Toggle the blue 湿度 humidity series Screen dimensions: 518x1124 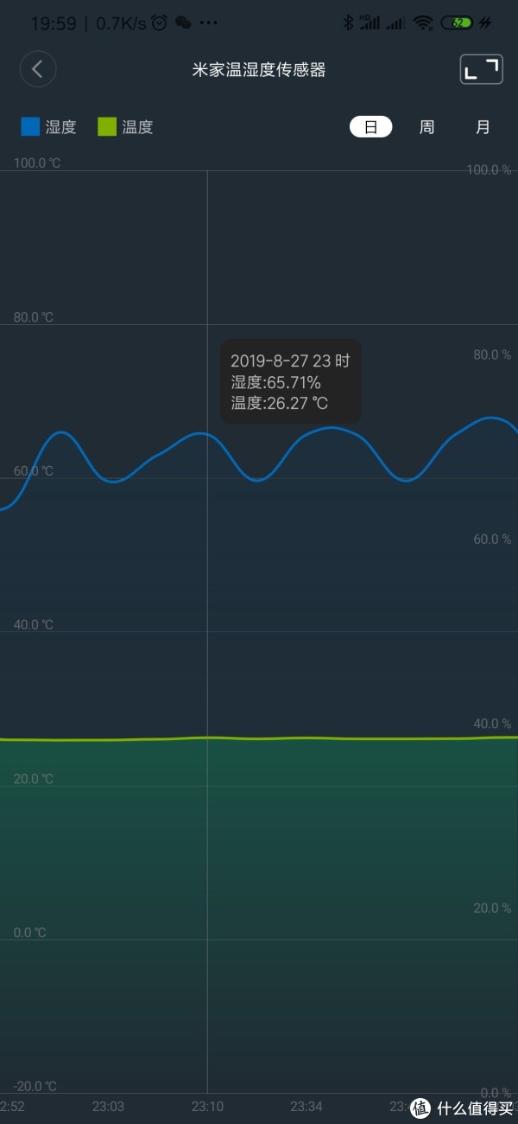(x=49, y=127)
